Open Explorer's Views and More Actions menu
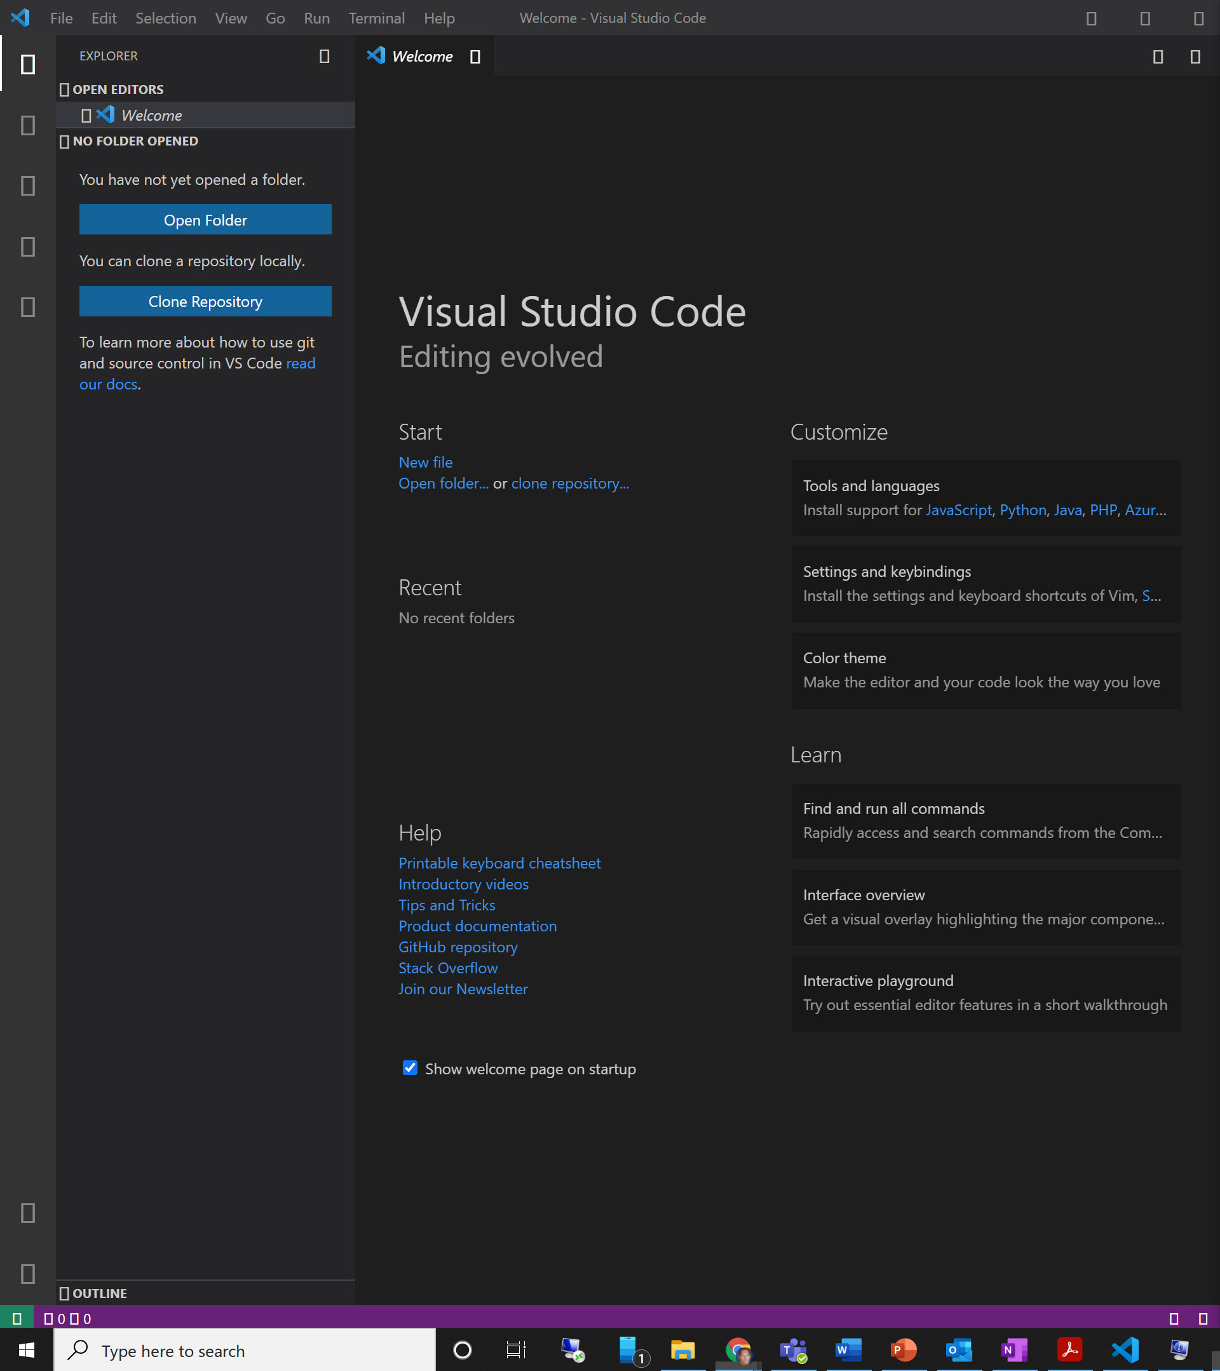 pos(325,57)
